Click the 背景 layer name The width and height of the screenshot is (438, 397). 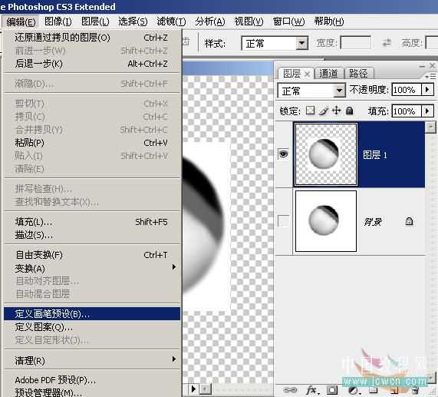pyautogui.click(x=373, y=222)
